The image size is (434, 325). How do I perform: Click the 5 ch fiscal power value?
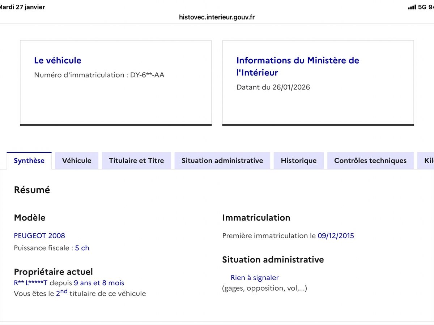click(x=82, y=248)
